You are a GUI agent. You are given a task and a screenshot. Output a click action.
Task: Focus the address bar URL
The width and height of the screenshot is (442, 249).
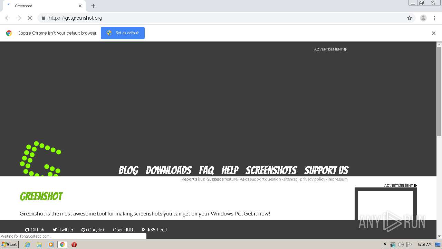point(75,18)
